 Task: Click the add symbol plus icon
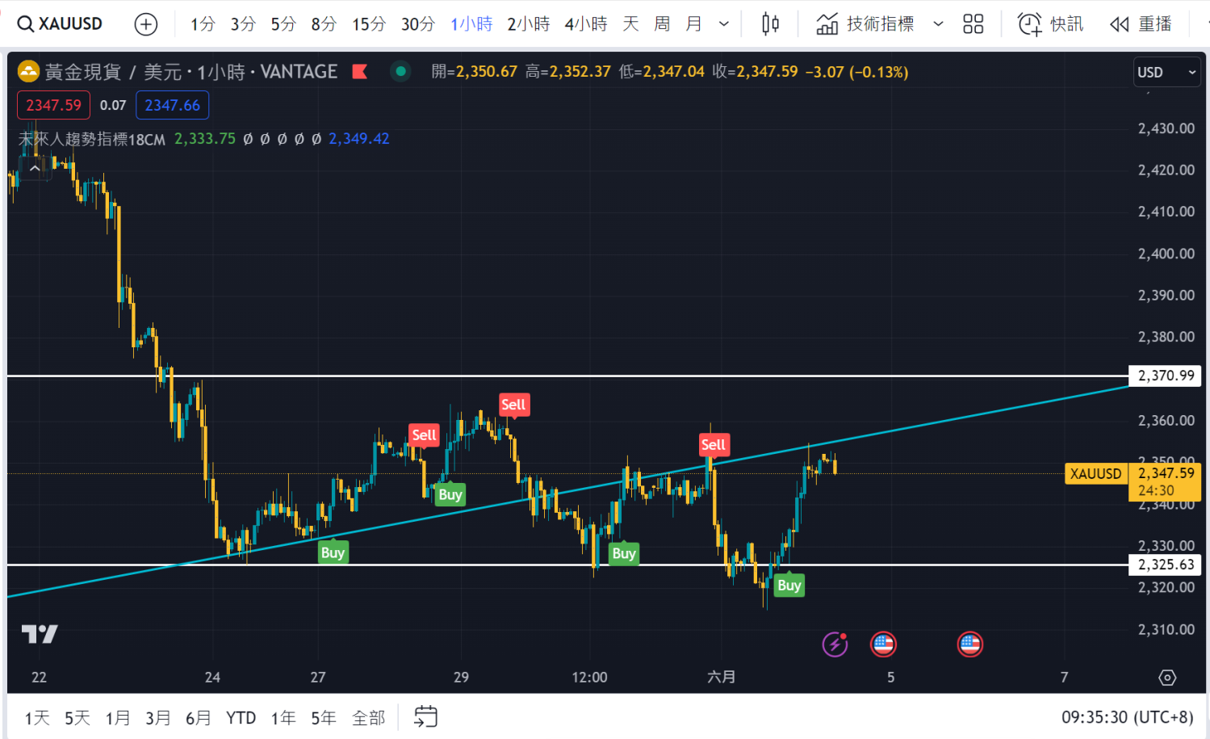[146, 24]
